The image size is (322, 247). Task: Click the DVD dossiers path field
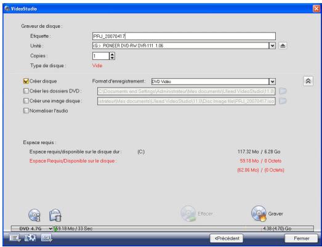point(187,91)
